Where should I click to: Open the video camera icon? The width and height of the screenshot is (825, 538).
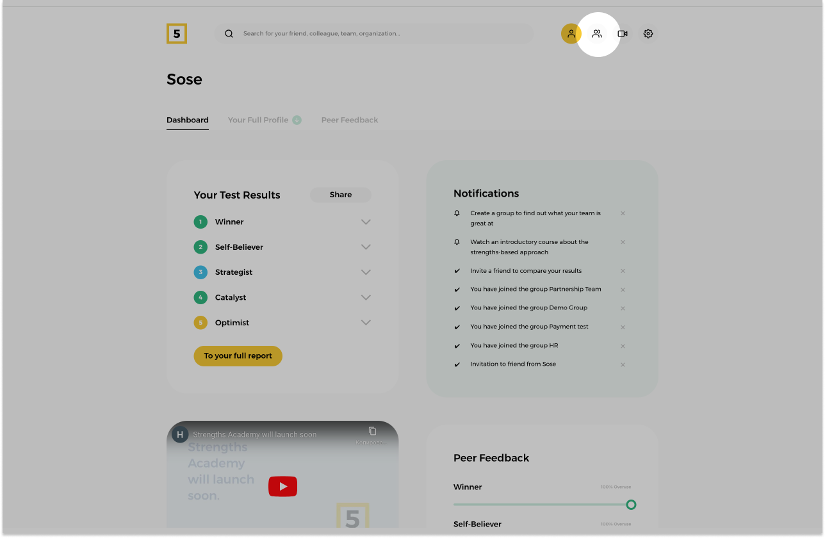(623, 34)
